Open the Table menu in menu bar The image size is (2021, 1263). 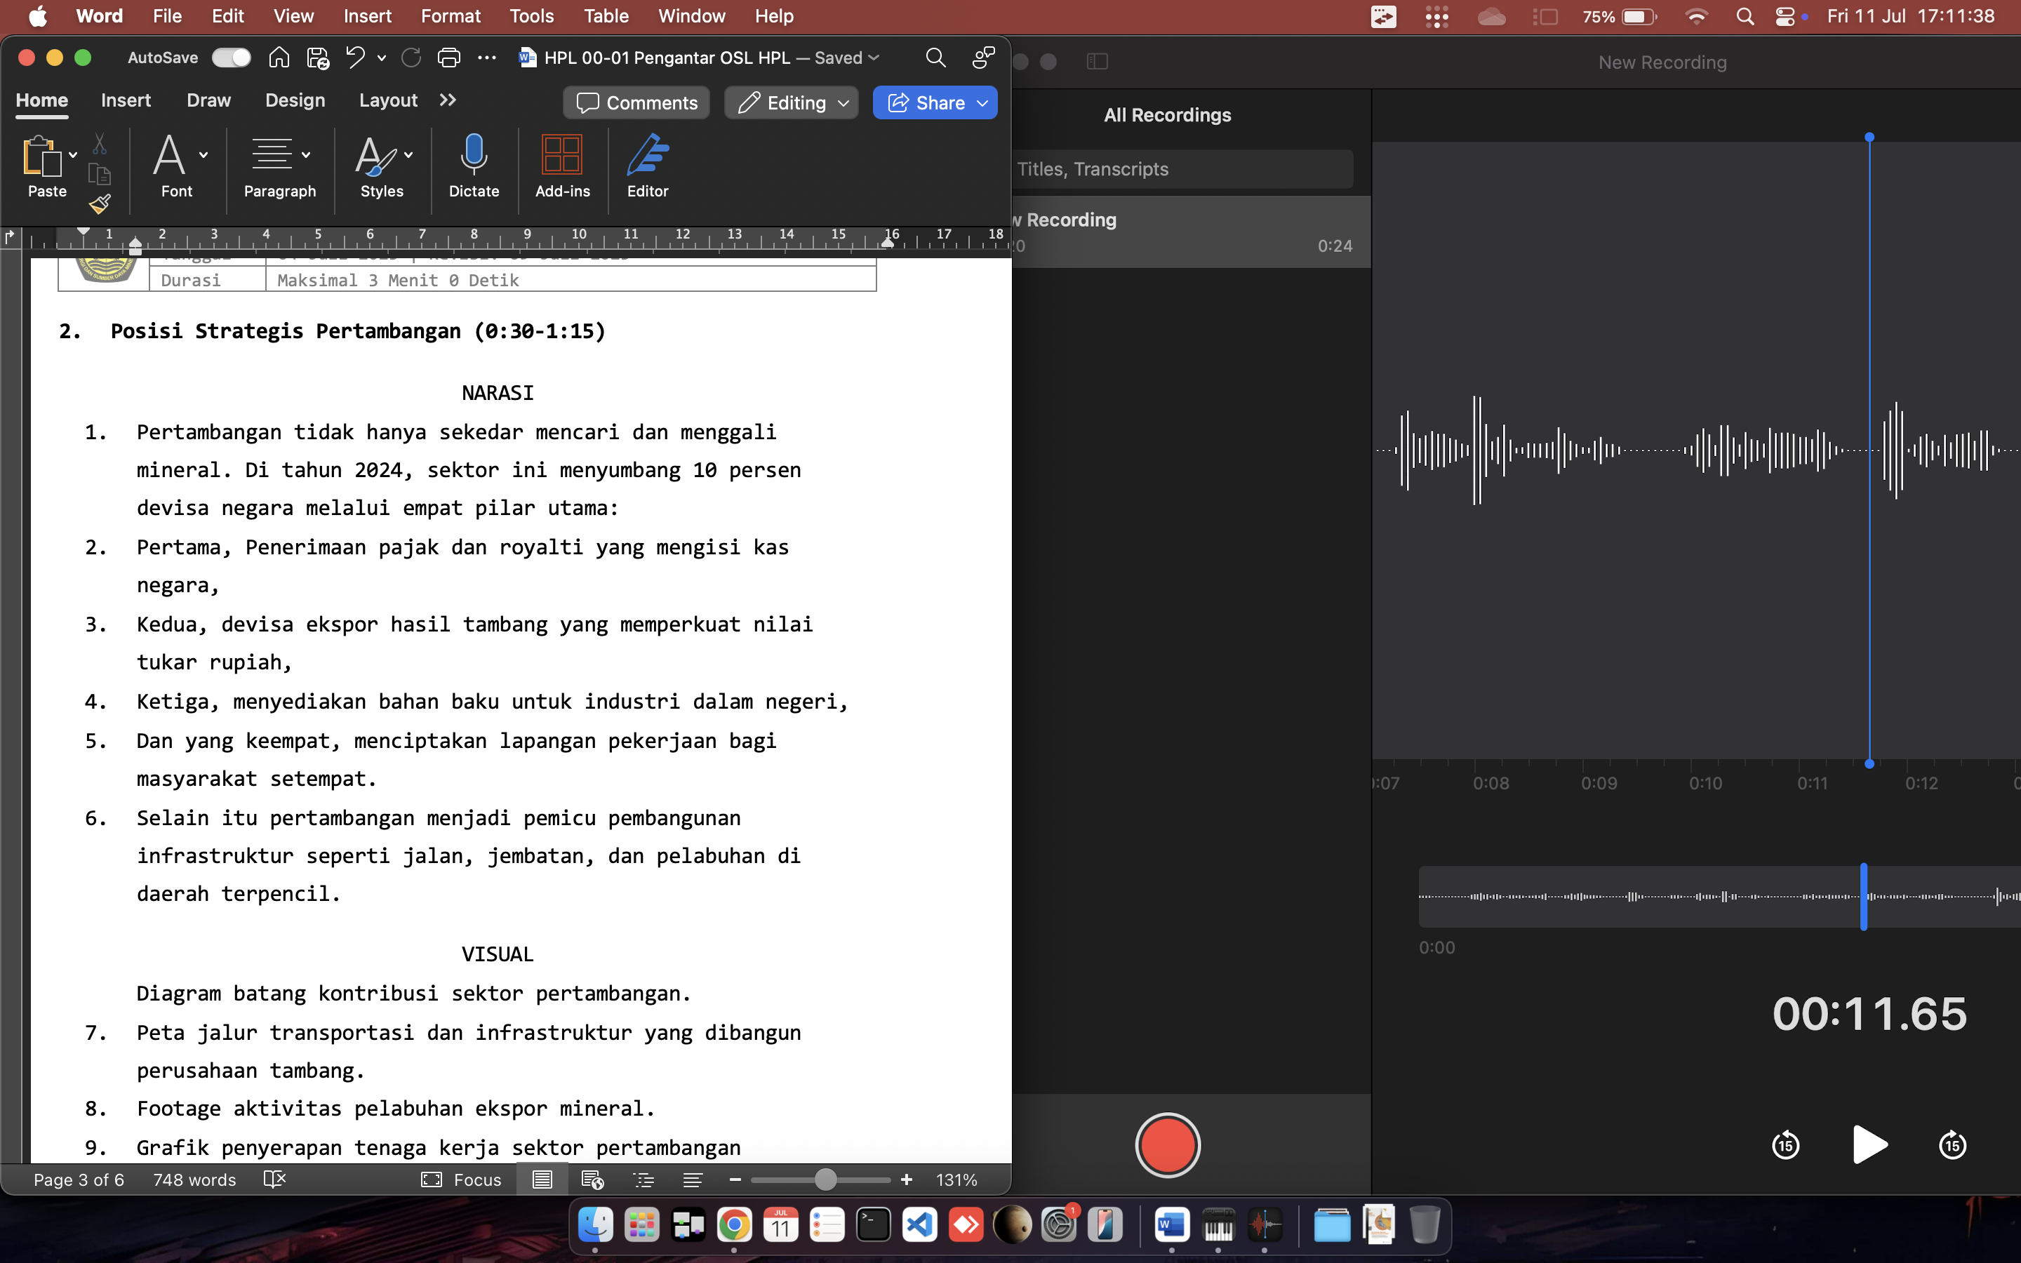606,16
